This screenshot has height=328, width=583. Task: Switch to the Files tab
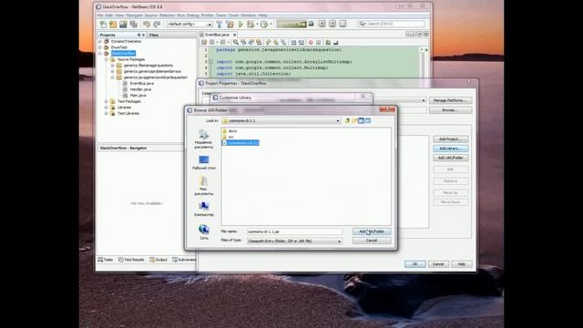point(154,35)
